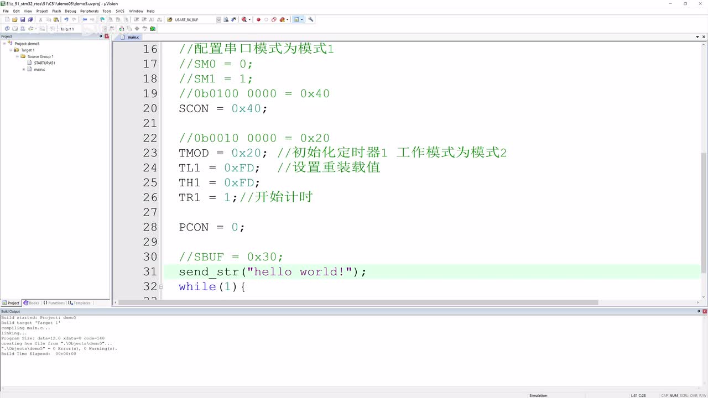
Task: Click the Save All toolbar icon
Action: coord(30,19)
